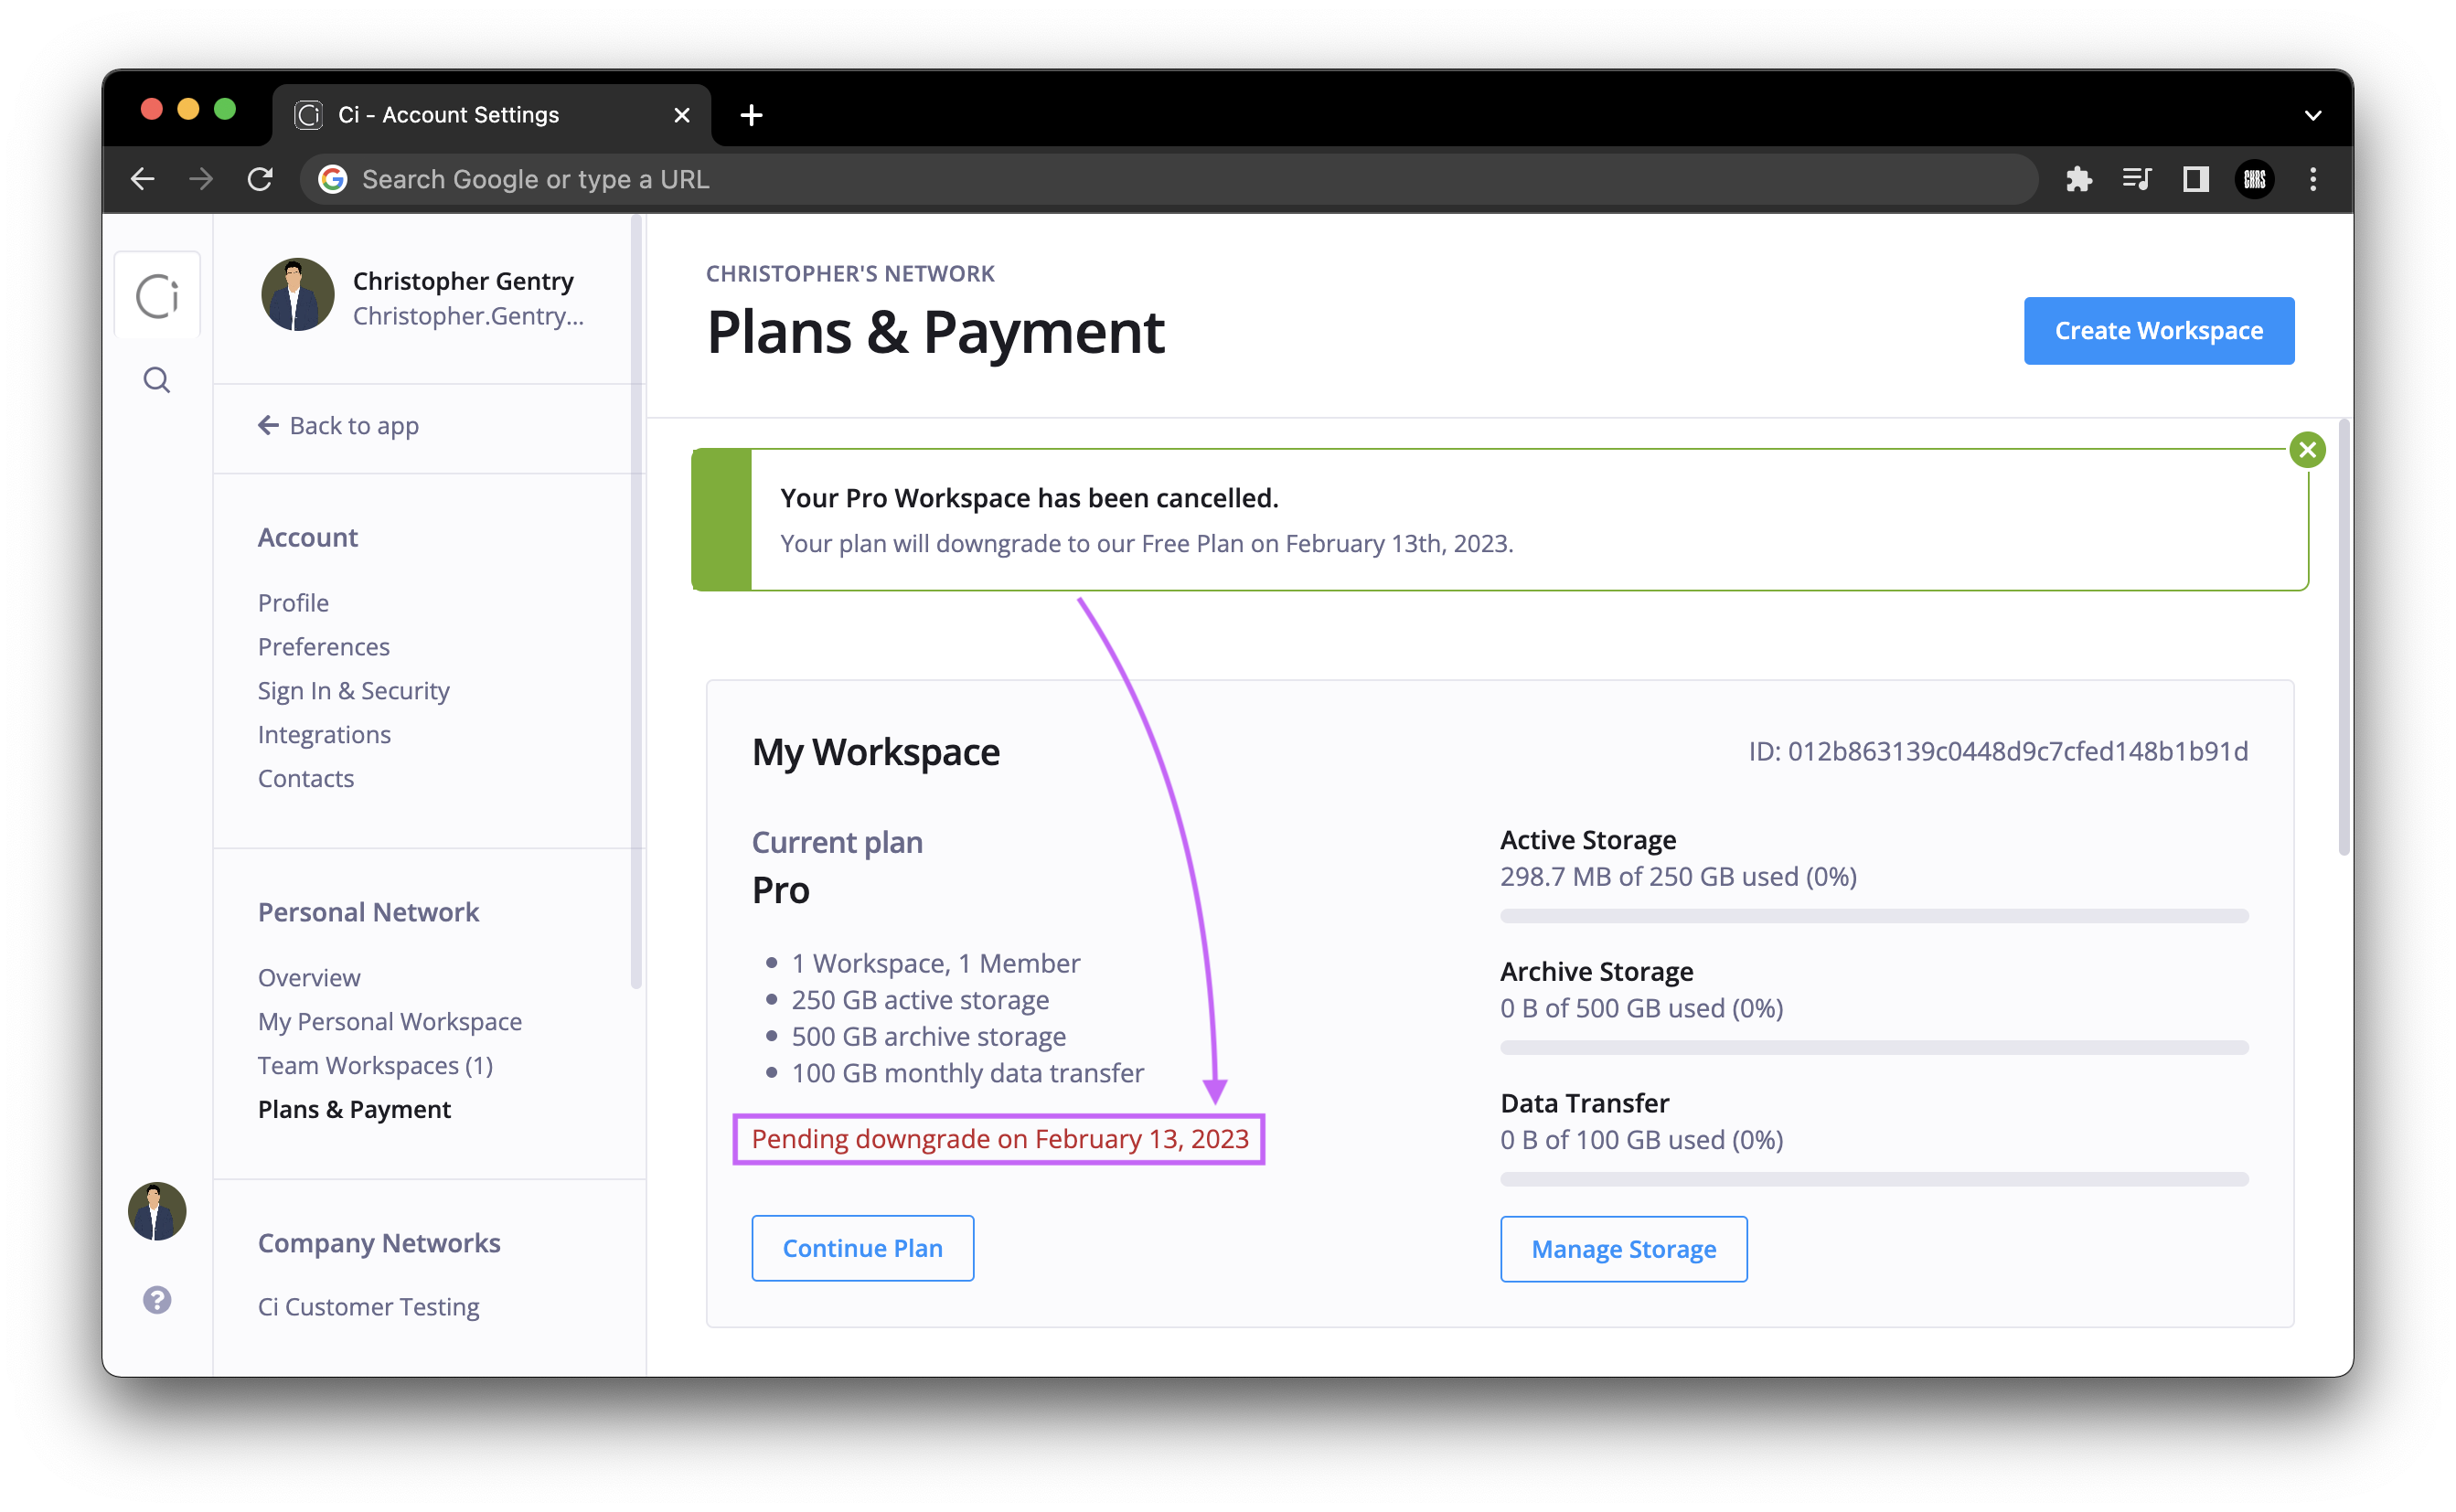This screenshot has width=2456, height=1512.
Task: Select Overview under Personal Network
Action: pos(309,977)
